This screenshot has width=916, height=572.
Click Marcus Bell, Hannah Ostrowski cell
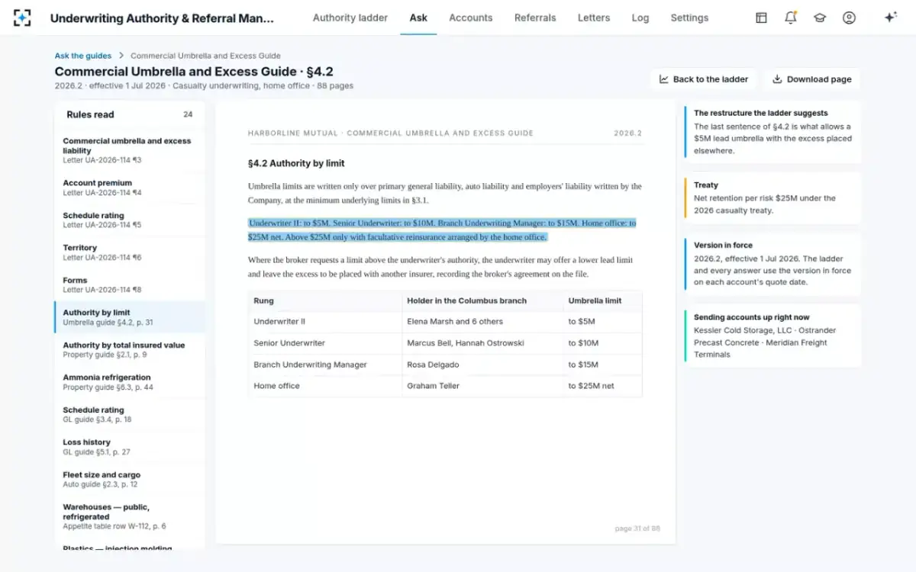(x=484, y=343)
